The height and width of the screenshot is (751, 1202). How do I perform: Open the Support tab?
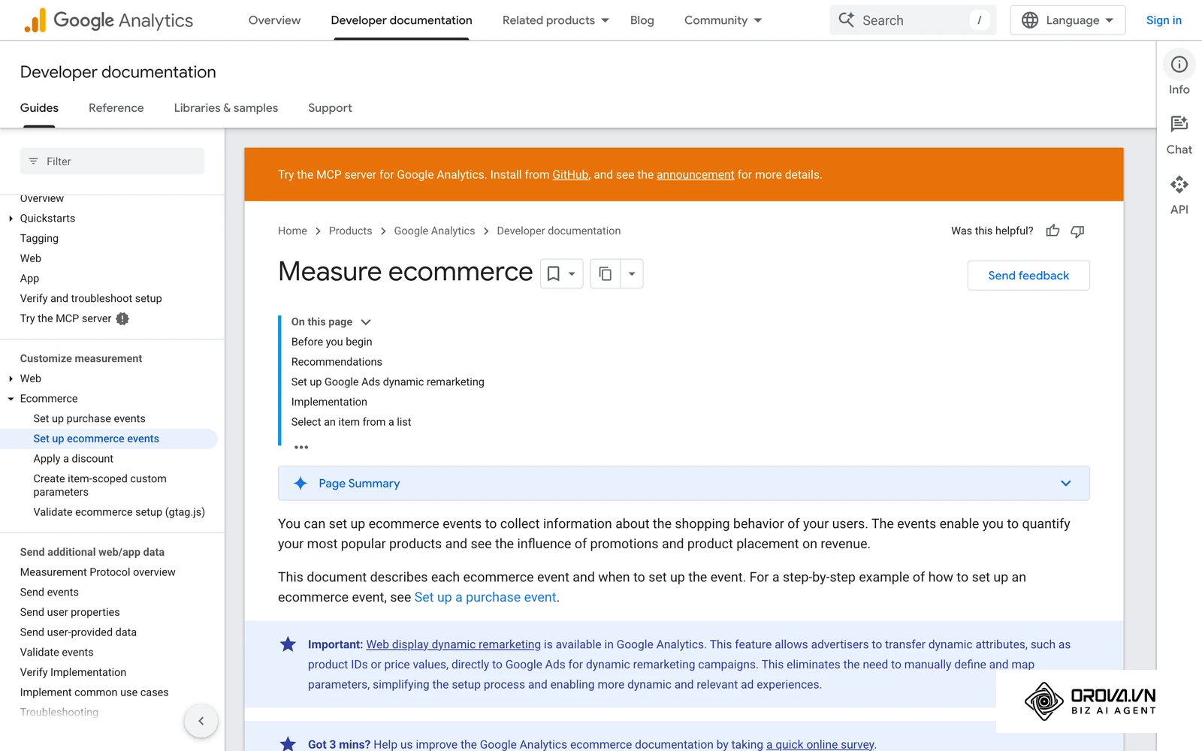click(330, 108)
